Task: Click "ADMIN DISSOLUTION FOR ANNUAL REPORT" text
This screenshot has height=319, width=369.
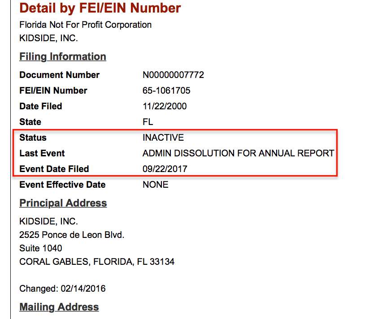Action: click(x=238, y=153)
